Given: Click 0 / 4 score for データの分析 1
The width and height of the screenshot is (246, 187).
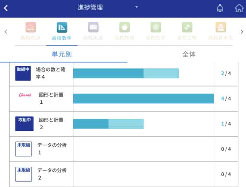Looking at the screenshot, I should coord(226,149).
